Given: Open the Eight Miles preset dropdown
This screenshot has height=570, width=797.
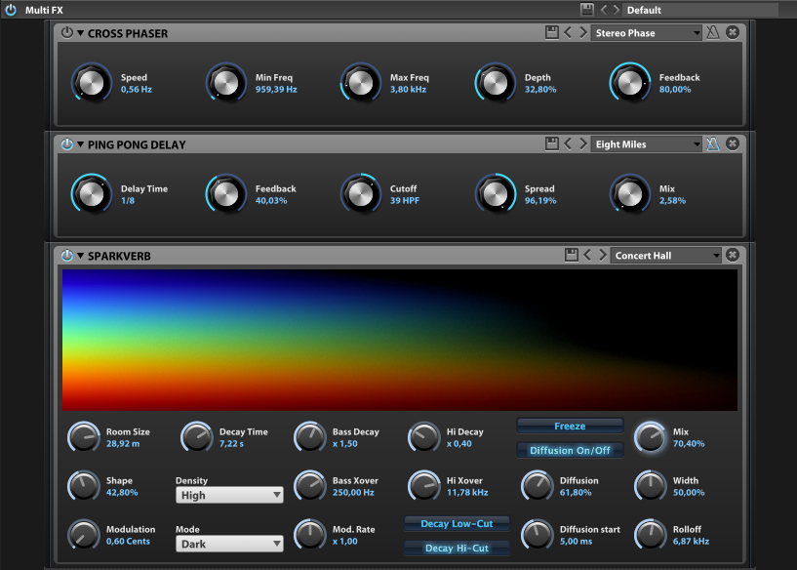Looking at the screenshot, I should tap(646, 144).
